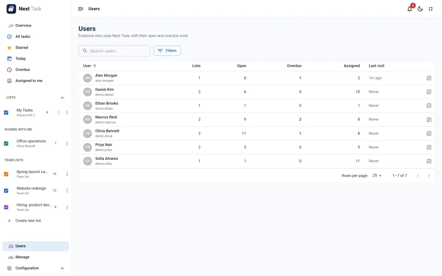The height and width of the screenshot is (276, 442).
Task: Open more options for Hiring product list
Action: click(67, 207)
